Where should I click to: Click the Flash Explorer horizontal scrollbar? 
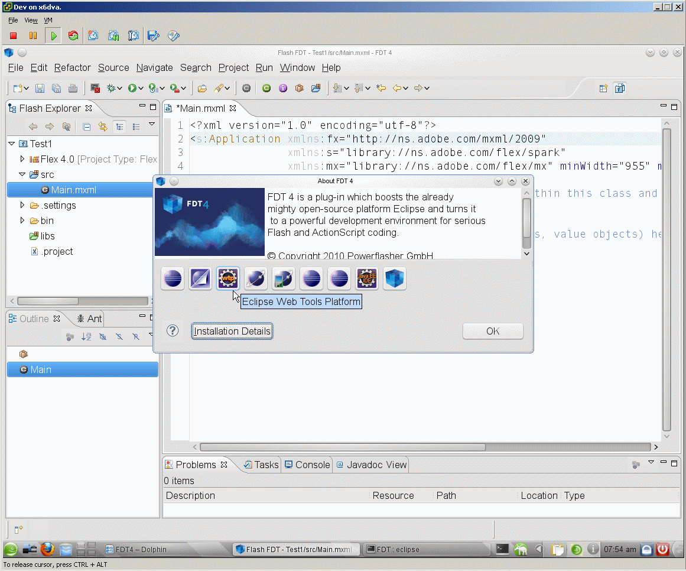coord(48,301)
